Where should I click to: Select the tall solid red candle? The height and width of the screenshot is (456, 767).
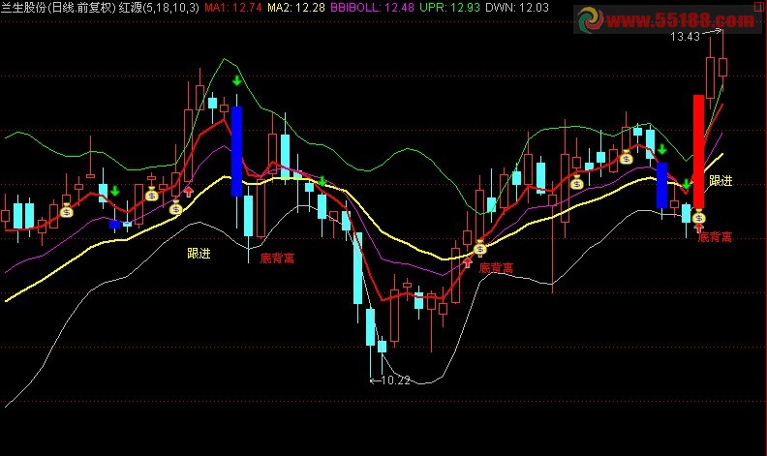coord(698,151)
